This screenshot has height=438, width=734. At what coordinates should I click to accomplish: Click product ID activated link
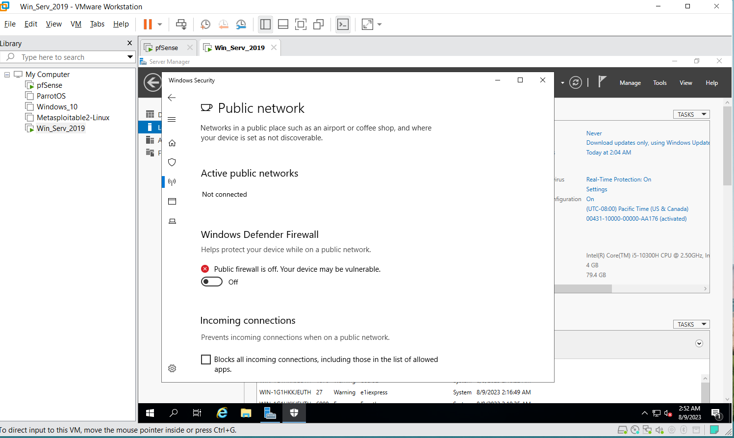click(x=636, y=219)
